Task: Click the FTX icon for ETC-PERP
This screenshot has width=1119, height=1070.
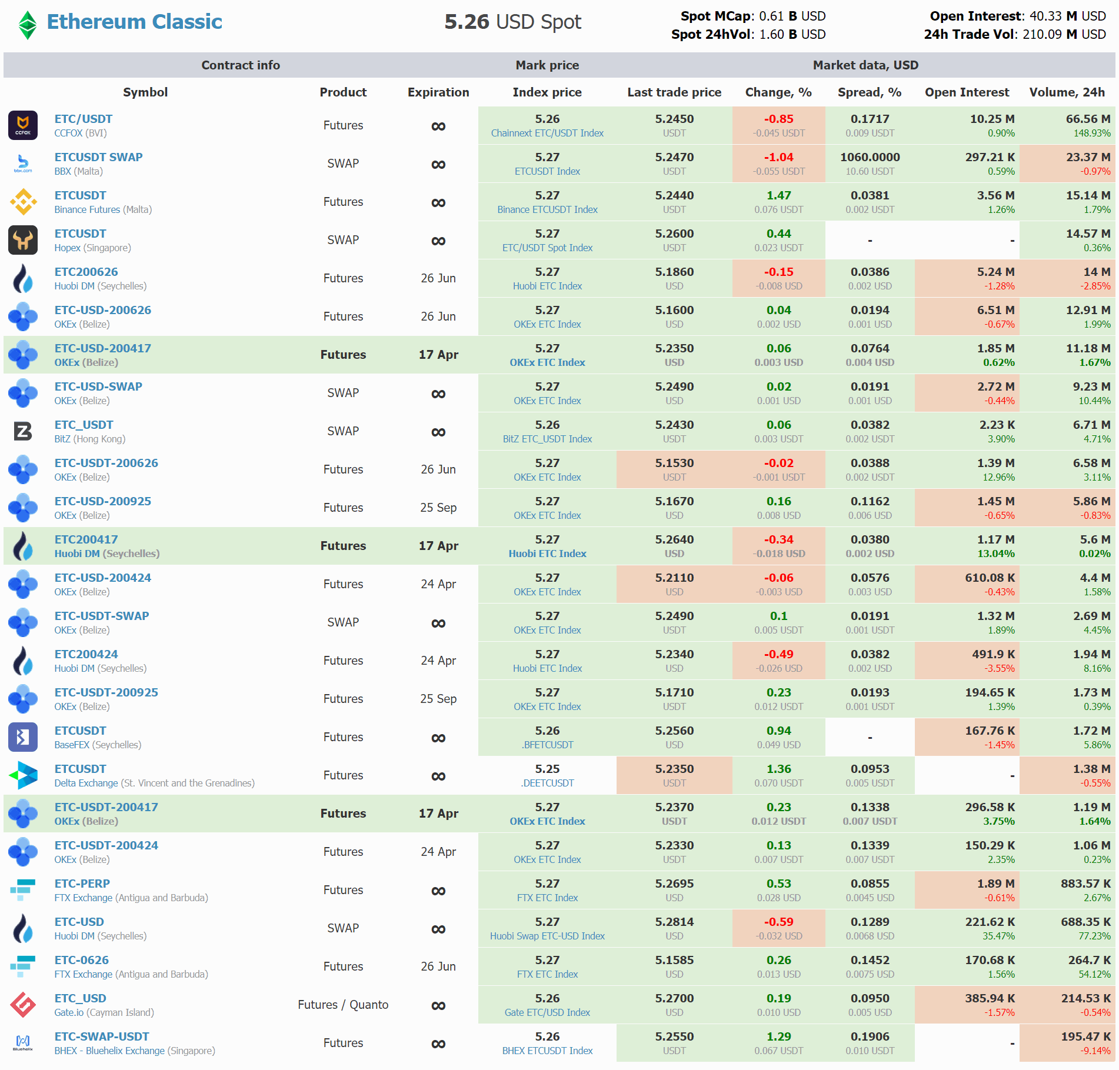Action: pos(23,890)
